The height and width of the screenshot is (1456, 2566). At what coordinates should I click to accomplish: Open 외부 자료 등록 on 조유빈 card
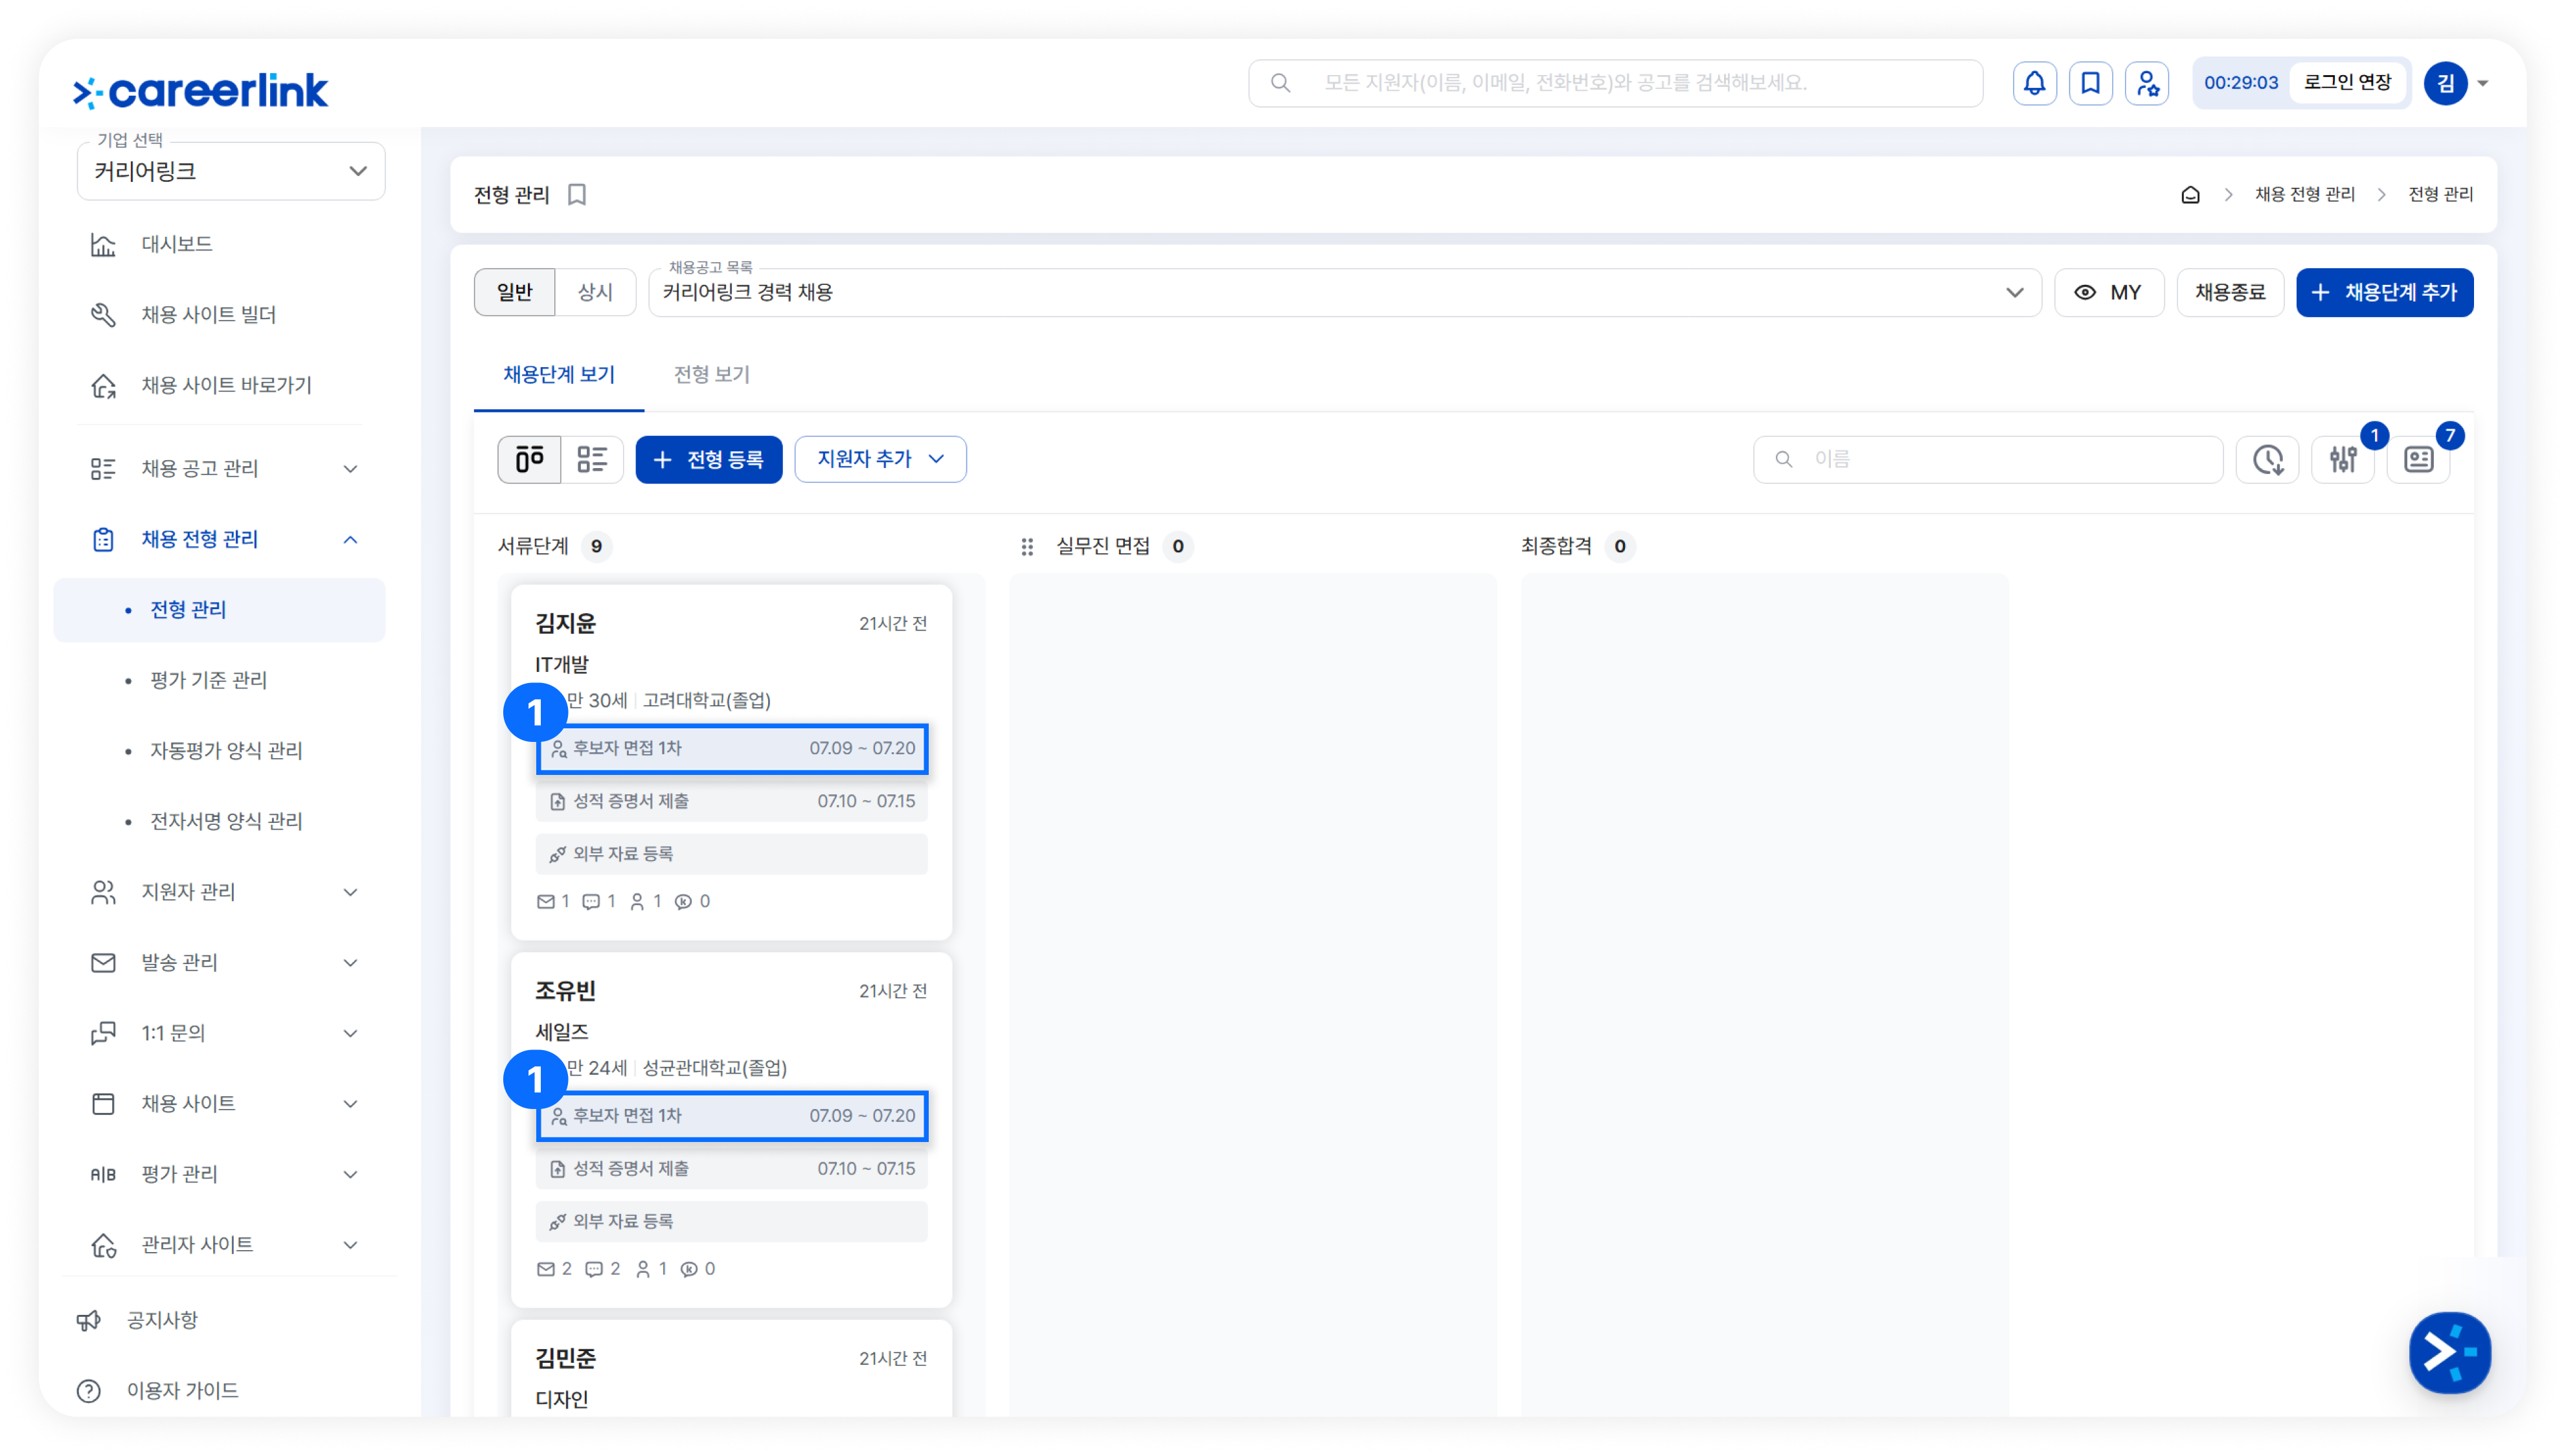[731, 1223]
